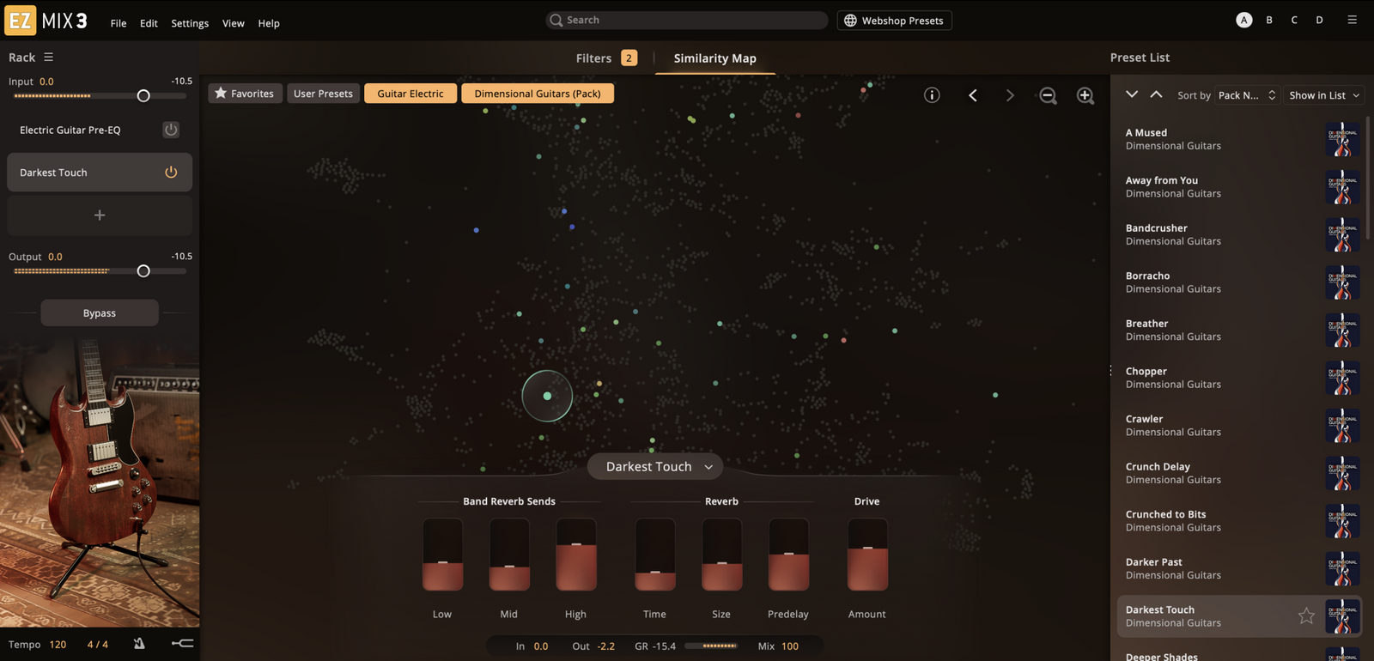Open the main hamburger menu top right
Screen dimensions: 1374x661
(x=1352, y=20)
